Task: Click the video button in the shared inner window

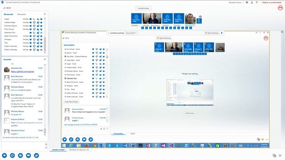Action: (x=77, y=139)
